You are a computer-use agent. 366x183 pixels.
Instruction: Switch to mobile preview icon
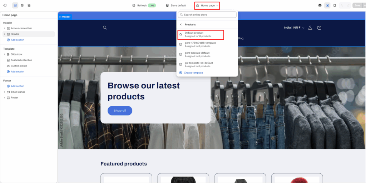(335, 5)
